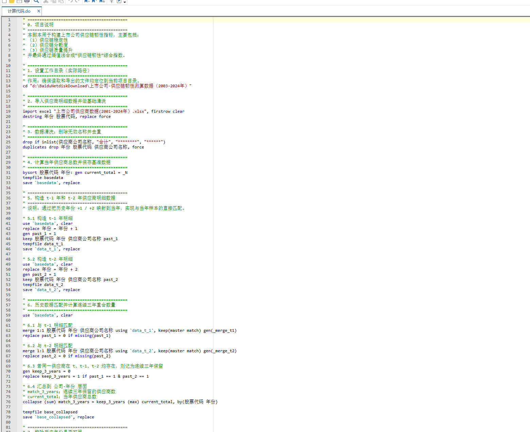Click the comment '5.2 构造 t-2 年明细'
This screenshot has width=530, height=432.
[x=48, y=259]
